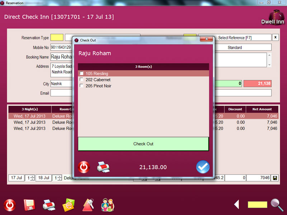Image resolution: width=287 pixels, height=215 pixels.
Task: Click the x button beside Select Reference
Action: click(x=275, y=38)
